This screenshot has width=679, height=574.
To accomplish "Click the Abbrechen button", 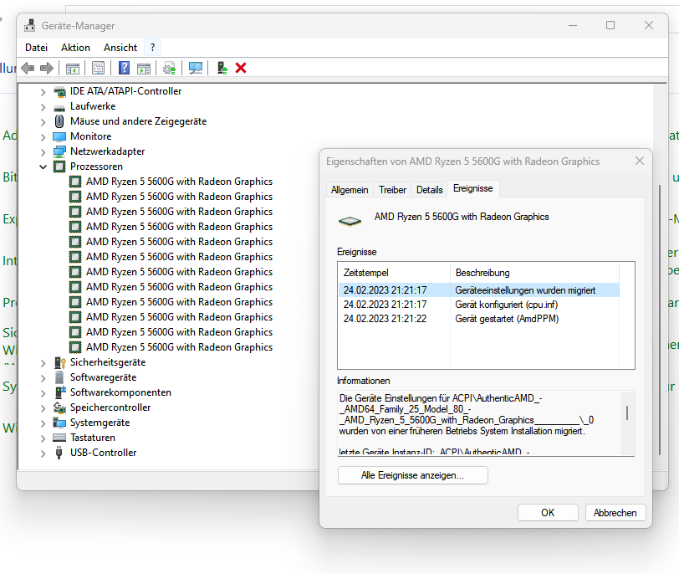I will pyautogui.click(x=615, y=512).
